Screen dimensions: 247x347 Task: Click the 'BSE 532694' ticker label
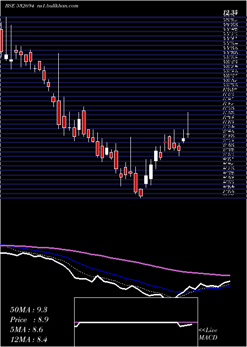[x=19, y=6]
